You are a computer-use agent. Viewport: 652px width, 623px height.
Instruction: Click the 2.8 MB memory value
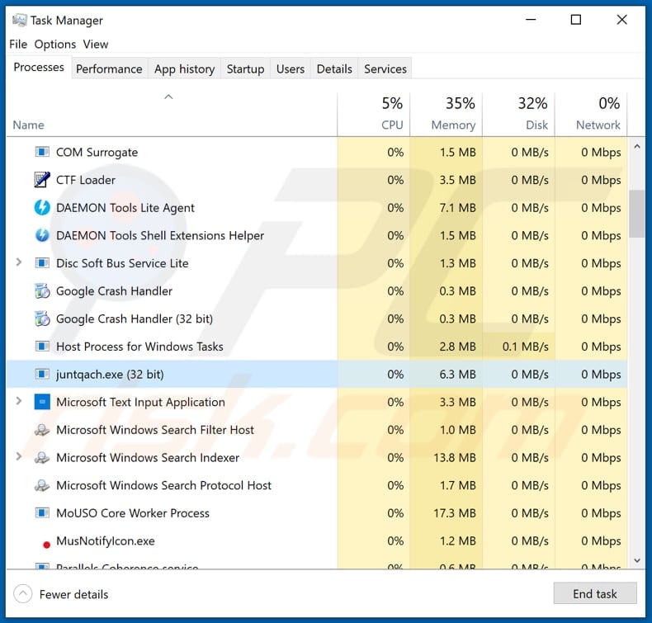tap(457, 347)
